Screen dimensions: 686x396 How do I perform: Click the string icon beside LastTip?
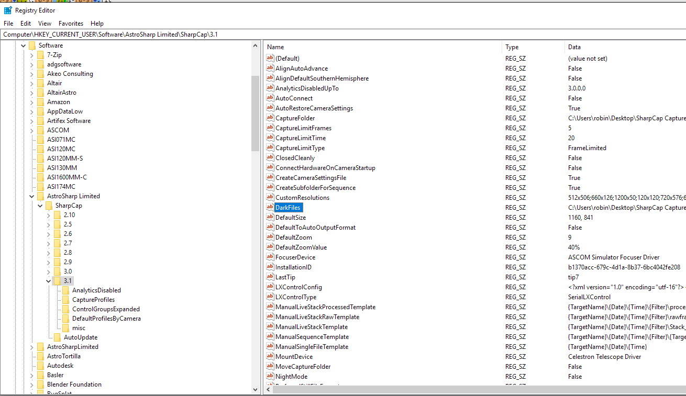[270, 277]
